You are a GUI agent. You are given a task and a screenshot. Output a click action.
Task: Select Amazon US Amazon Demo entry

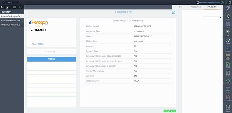[12, 25]
